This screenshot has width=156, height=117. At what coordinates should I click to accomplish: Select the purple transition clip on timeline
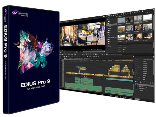pos(84,77)
